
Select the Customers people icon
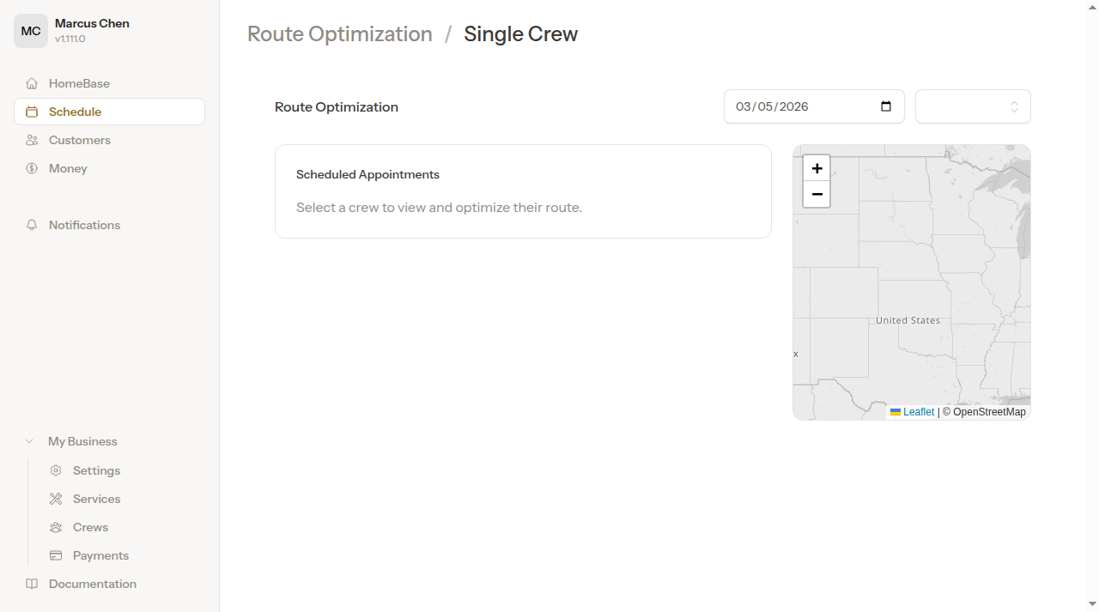click(x=32, y=140)
